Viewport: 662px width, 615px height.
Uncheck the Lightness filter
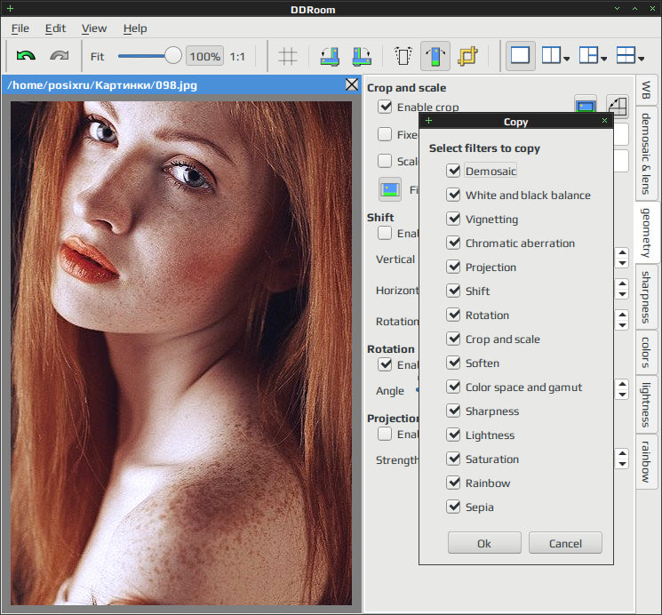point(453,435)
